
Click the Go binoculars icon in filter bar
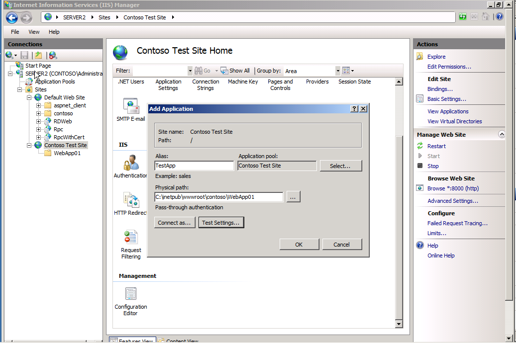pos(199,71)
